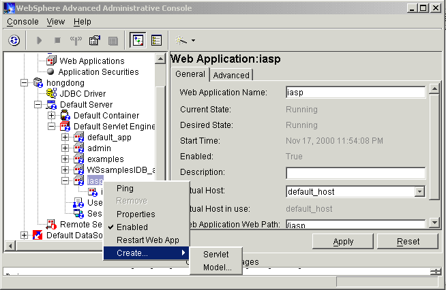This screenshot has height=290, width=446.
Task: Collapse the Default Server node
Action: click(x=38, y=105)
